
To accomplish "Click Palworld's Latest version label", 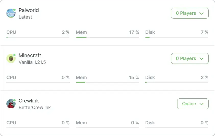I will pos(25,17).
